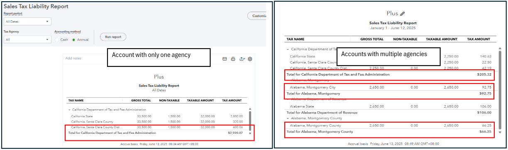The width and height of the screenshot is (508, 150).
Task: Click TAX AMOUNT header in single-agency report
Action: (232, 101)
